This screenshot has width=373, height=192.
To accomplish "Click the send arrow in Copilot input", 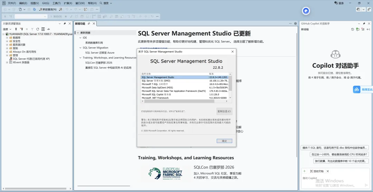I will (366, 185).
